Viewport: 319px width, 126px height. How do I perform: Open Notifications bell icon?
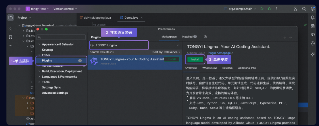(x=312, y=18)
